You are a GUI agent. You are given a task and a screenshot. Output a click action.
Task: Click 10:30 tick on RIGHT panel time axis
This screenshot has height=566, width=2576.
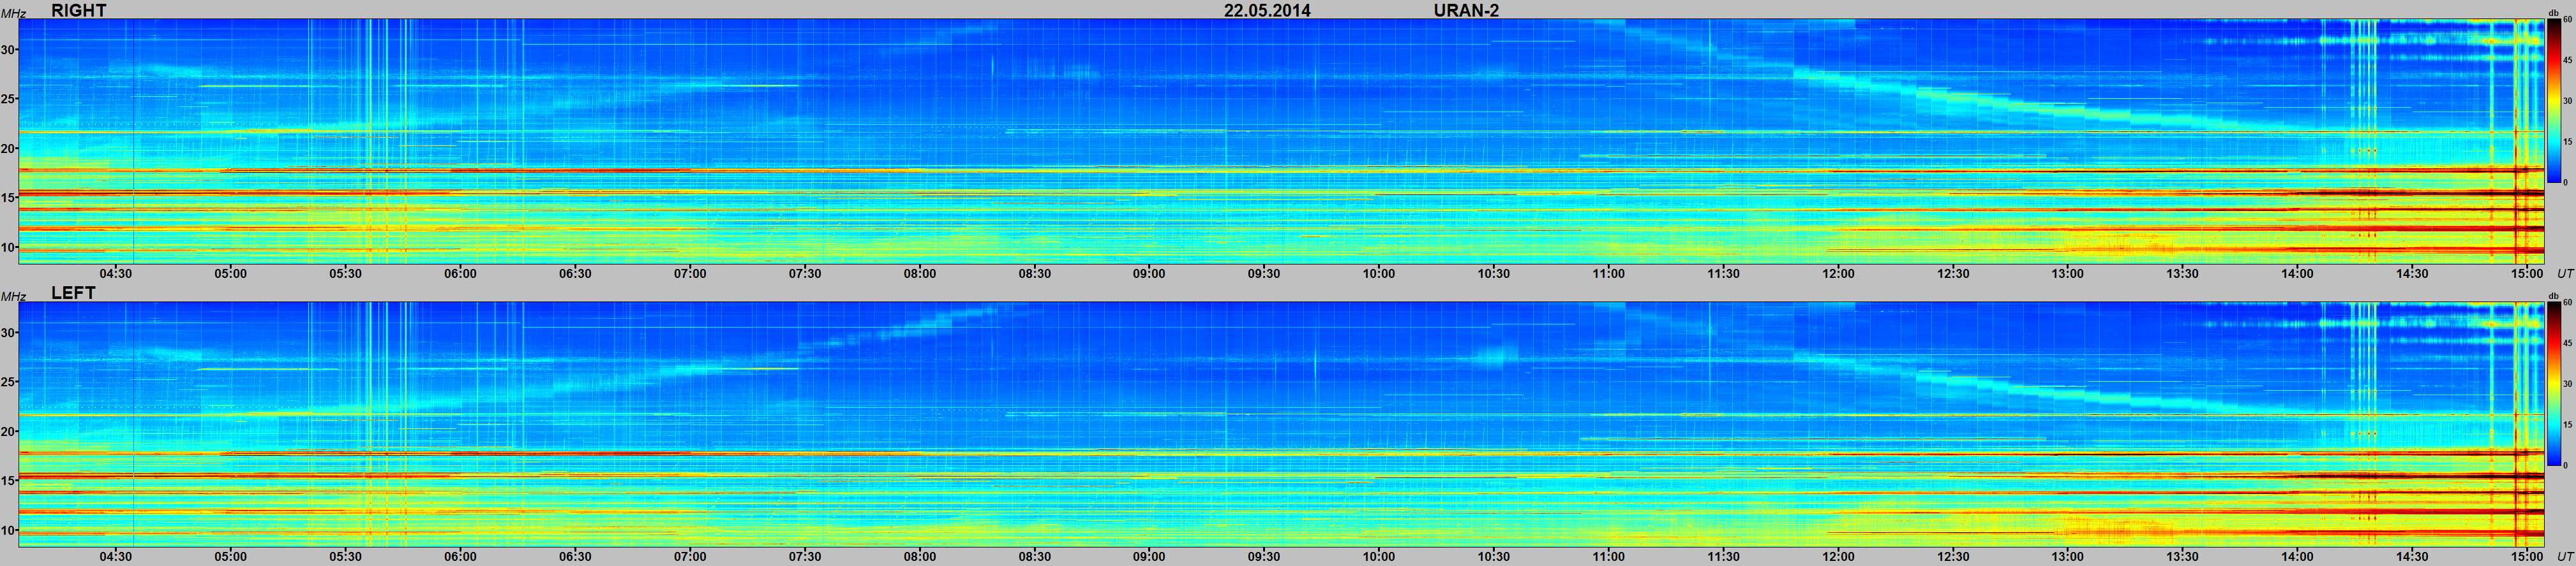[1494, 273]
